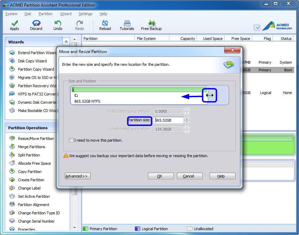
Task: Decrease Partition size with down stepper
Action: click(187, 122)
